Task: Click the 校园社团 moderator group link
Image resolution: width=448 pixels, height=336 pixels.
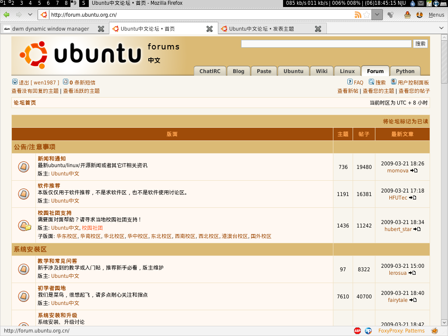Action: [x=92, y=228]
